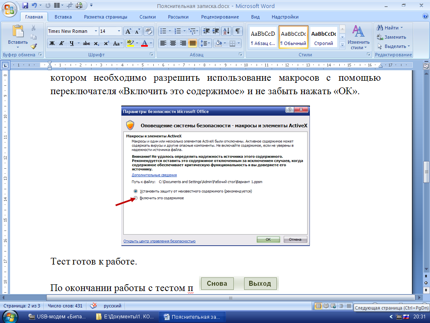Open the Шрифт dialog launcher
This screenshot has height=323, width=430.
tap(151, 54)
